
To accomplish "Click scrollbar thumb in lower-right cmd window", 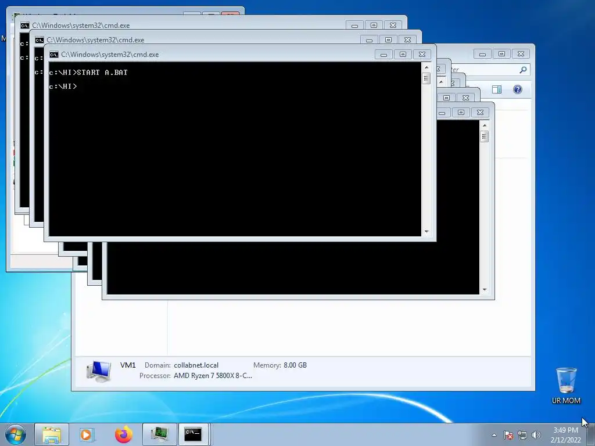I will (x=485, y=136).
